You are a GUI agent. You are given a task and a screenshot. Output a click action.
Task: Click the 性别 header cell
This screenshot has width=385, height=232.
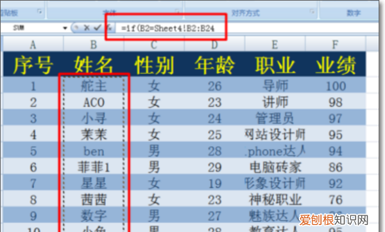154,65
